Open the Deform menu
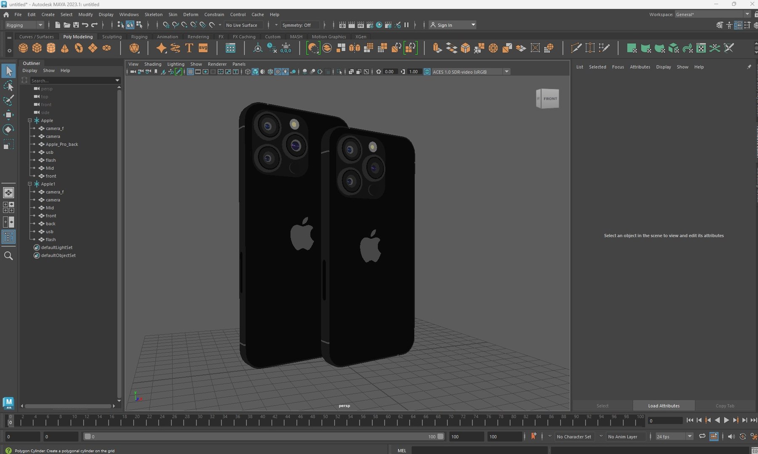758x454 pixels. pyautogui.click(x=191, y=14)
